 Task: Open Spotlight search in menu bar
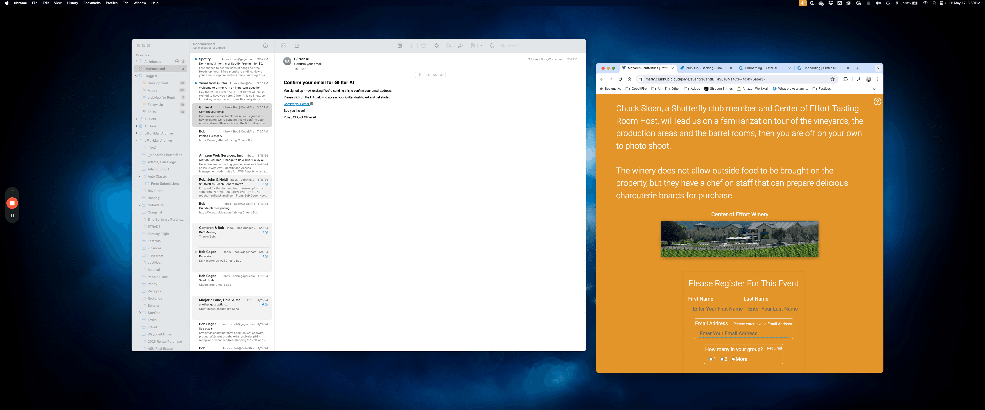(x=934, y=3)
